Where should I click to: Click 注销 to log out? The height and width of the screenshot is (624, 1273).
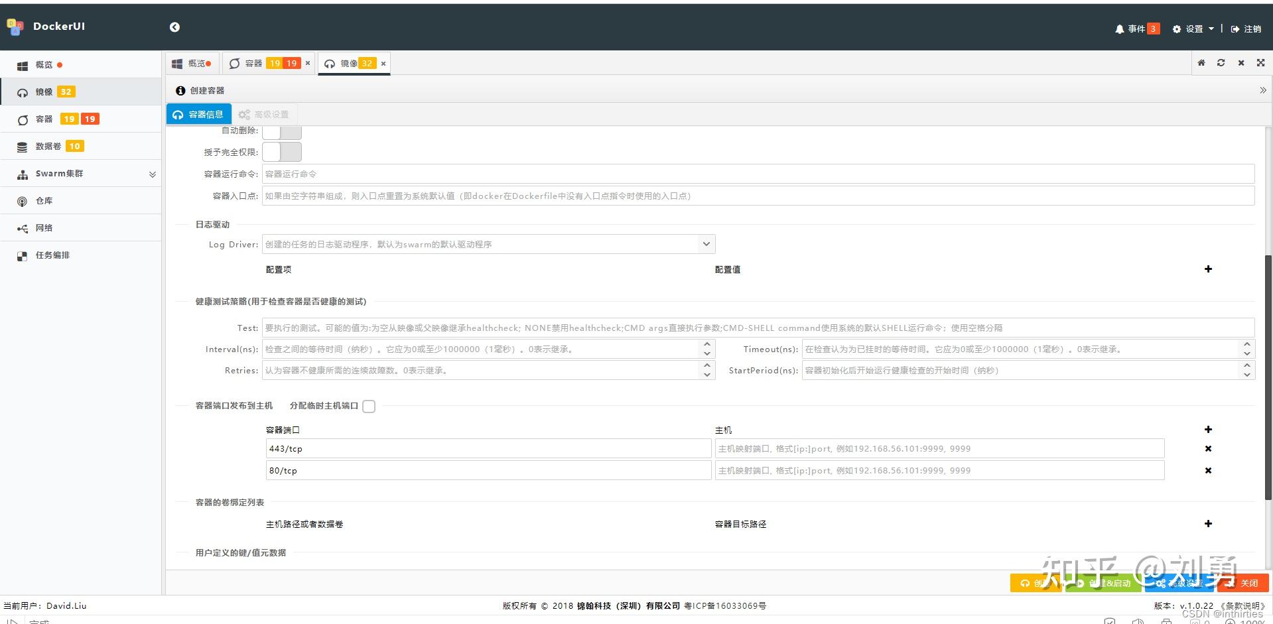tap(1246, 29)
